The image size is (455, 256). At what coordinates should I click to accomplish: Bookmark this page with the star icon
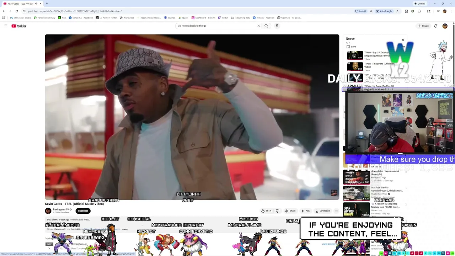(397, 11)
